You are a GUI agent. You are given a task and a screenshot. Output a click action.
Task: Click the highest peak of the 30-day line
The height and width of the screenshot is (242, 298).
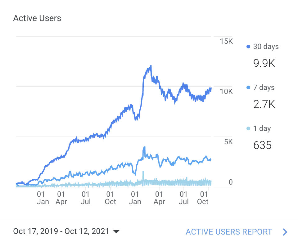[151, 66]
